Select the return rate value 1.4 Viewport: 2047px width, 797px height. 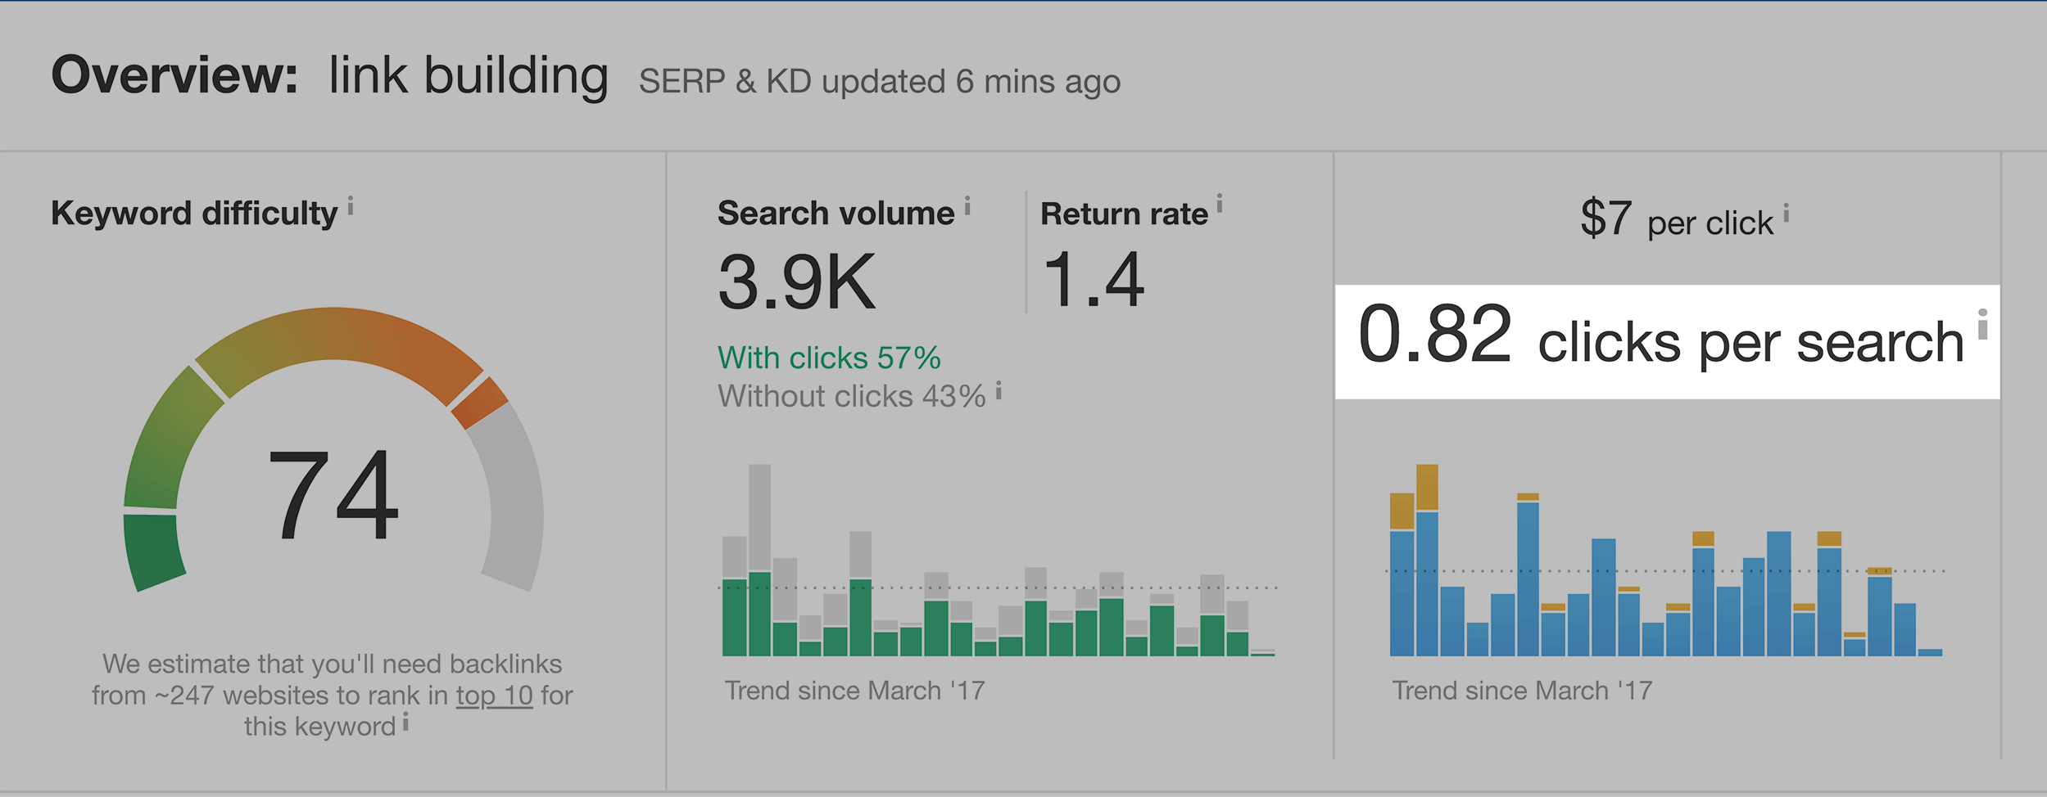[x=1094, y=280]
